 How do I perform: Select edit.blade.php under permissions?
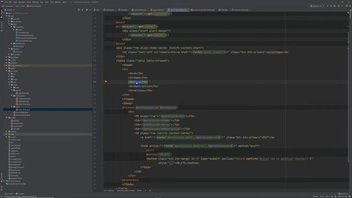point(23,101)
